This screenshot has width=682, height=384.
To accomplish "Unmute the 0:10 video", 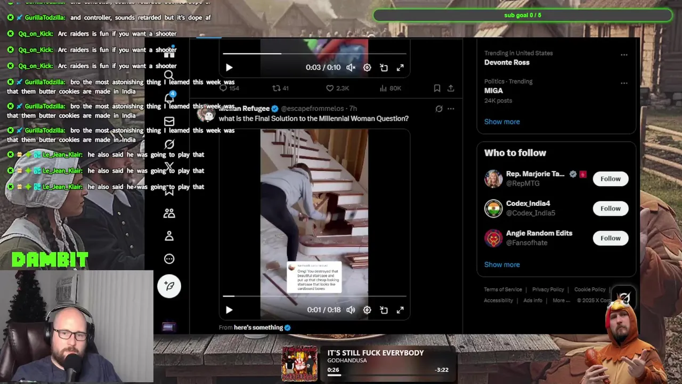I will click(351, 68).
